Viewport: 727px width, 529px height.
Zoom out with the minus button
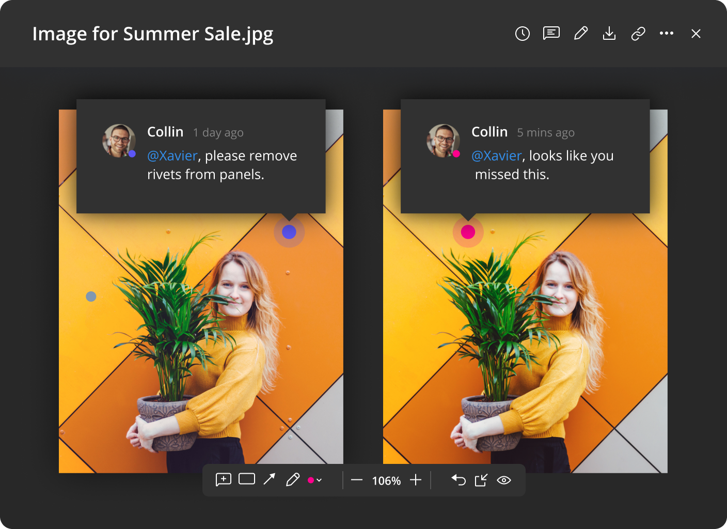point(357,480)
